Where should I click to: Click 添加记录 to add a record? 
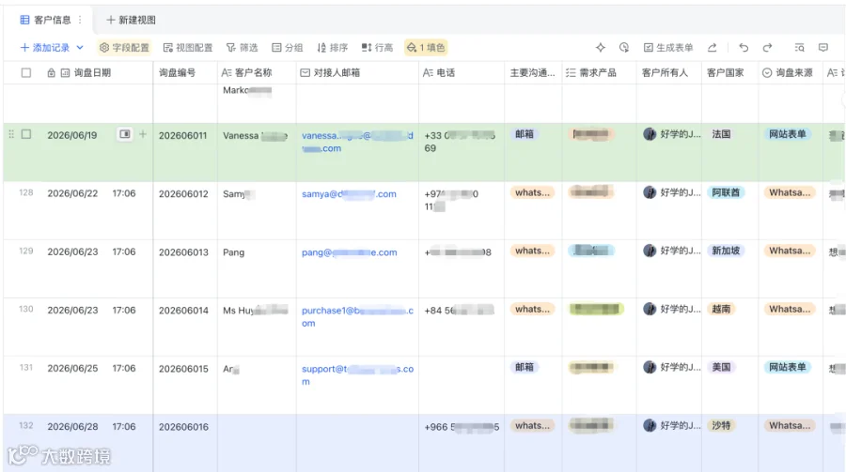coord(45,48)
